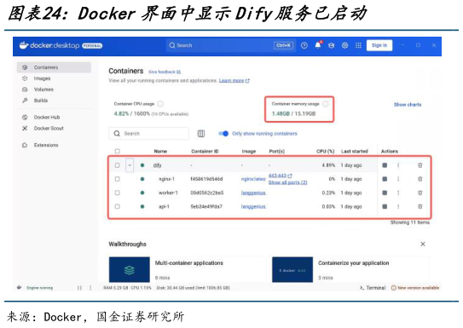Open the apps grid icon
The height and width of the screenshot is (328, 463).
tap(358, 45)
